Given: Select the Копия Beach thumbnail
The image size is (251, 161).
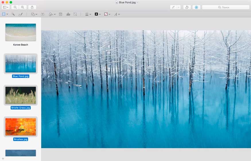Looking at the screenshot, I should [x=21, y=32].
